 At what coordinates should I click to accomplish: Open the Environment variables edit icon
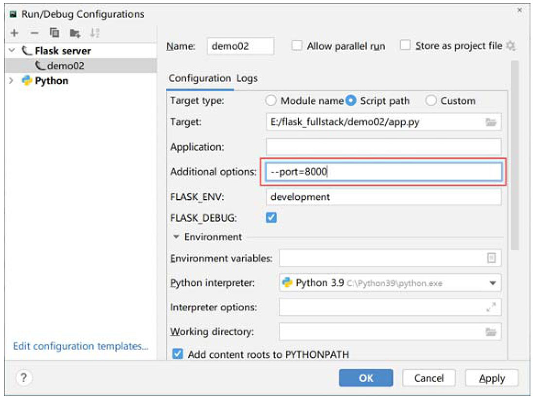click(x=491, y=259)
